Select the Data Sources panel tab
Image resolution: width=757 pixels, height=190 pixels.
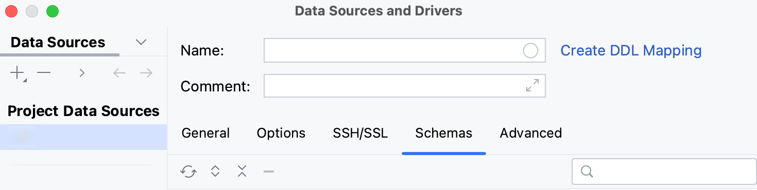click(x=58, y=42)
